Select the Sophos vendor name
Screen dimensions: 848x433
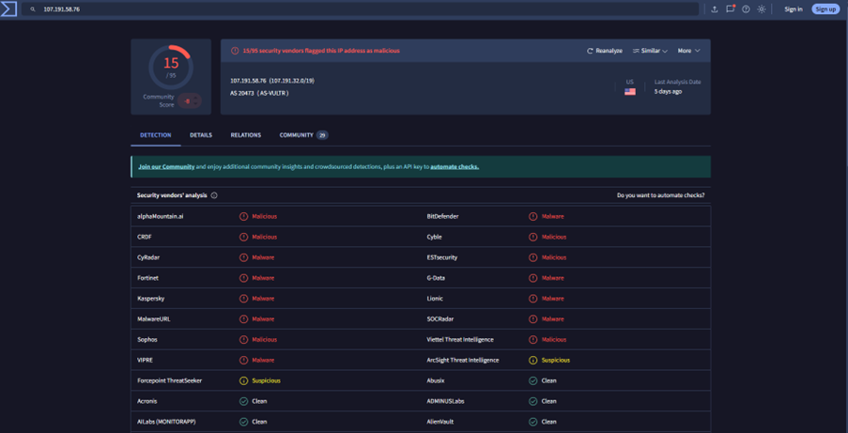pos(147,340)
